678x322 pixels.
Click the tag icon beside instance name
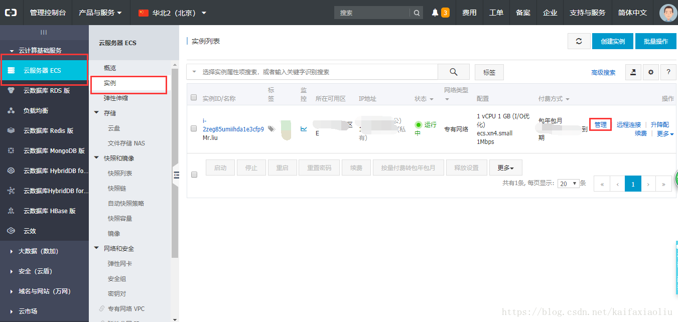pos(272,129)
